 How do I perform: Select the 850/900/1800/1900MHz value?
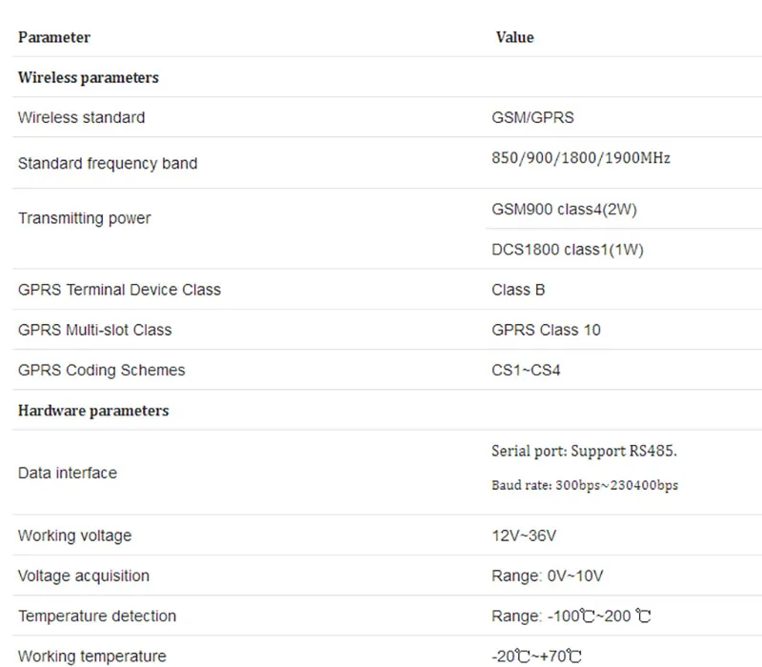(581, 158)
